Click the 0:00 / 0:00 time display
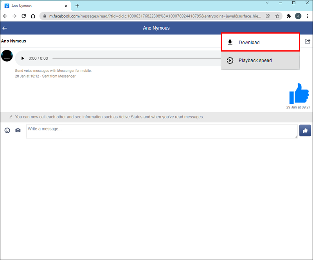 click(38, 59)
